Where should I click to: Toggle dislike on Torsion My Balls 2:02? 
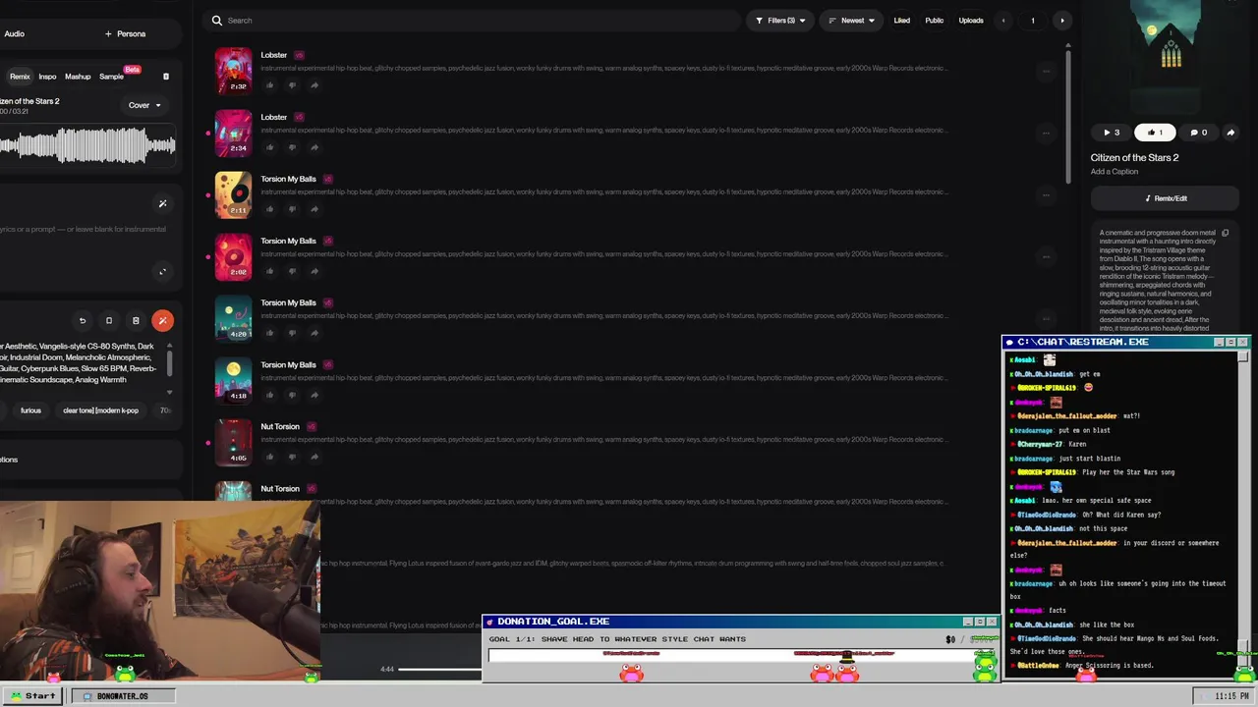[292, 271]
